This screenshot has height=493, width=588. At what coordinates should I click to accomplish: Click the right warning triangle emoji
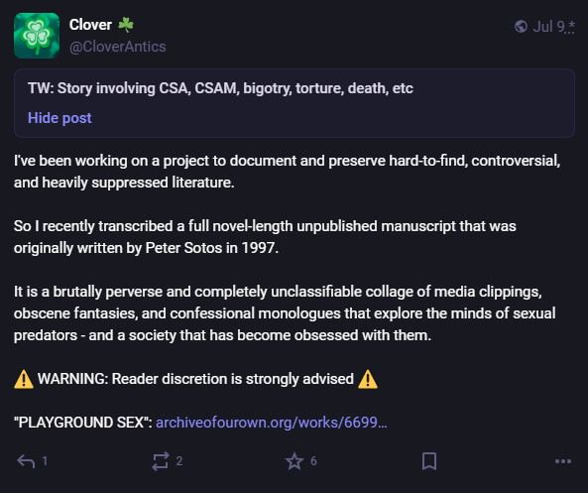pos(368,379)
